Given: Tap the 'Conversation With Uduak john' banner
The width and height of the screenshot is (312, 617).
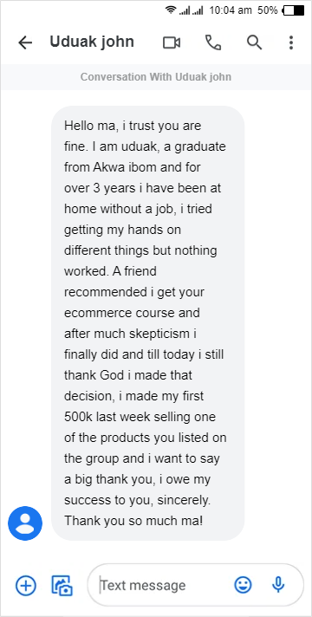Looking at the screenshot, I should [156, 77].
